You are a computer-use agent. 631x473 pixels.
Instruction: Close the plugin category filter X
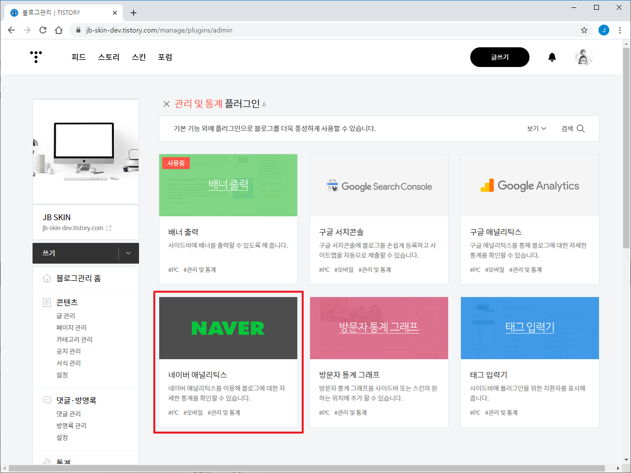pos(167,104)
